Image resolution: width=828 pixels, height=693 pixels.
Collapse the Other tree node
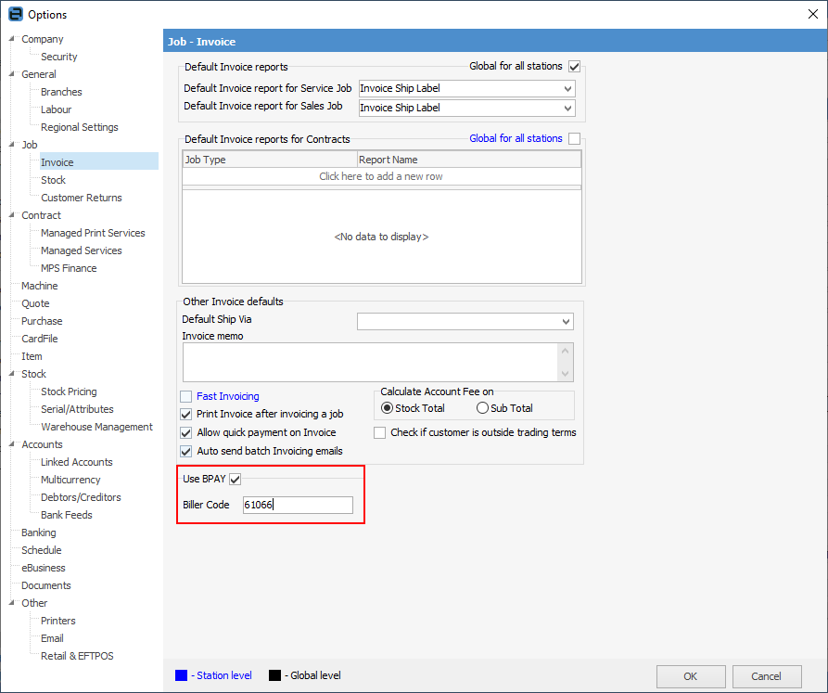[12, 603]
